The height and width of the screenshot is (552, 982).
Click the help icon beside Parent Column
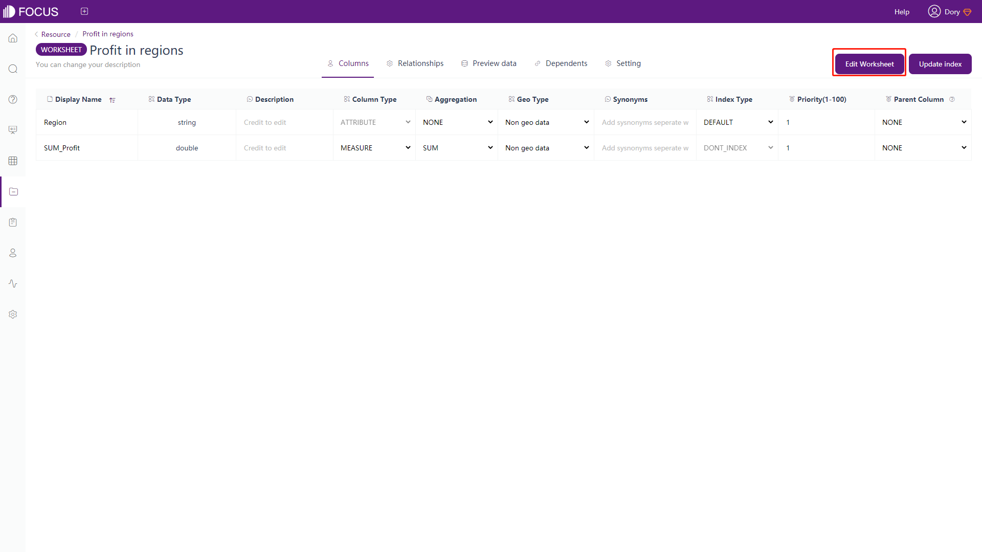[952, 99]
